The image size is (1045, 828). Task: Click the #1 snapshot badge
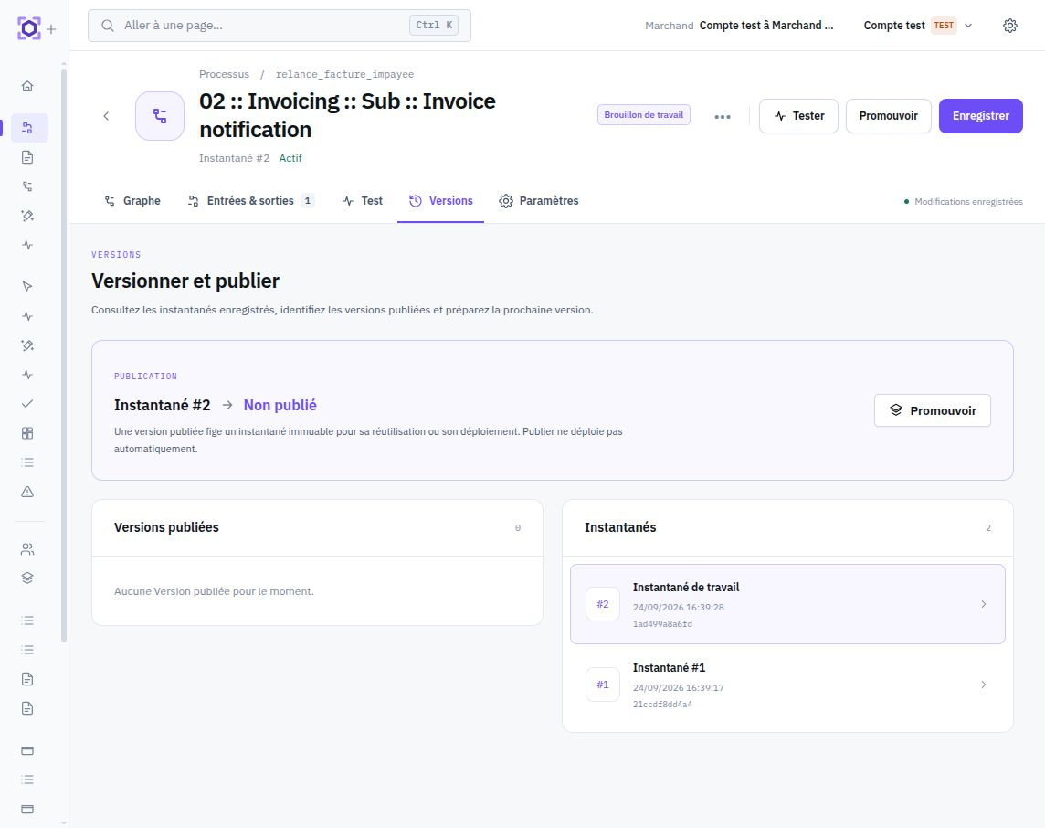click(603, 685)
